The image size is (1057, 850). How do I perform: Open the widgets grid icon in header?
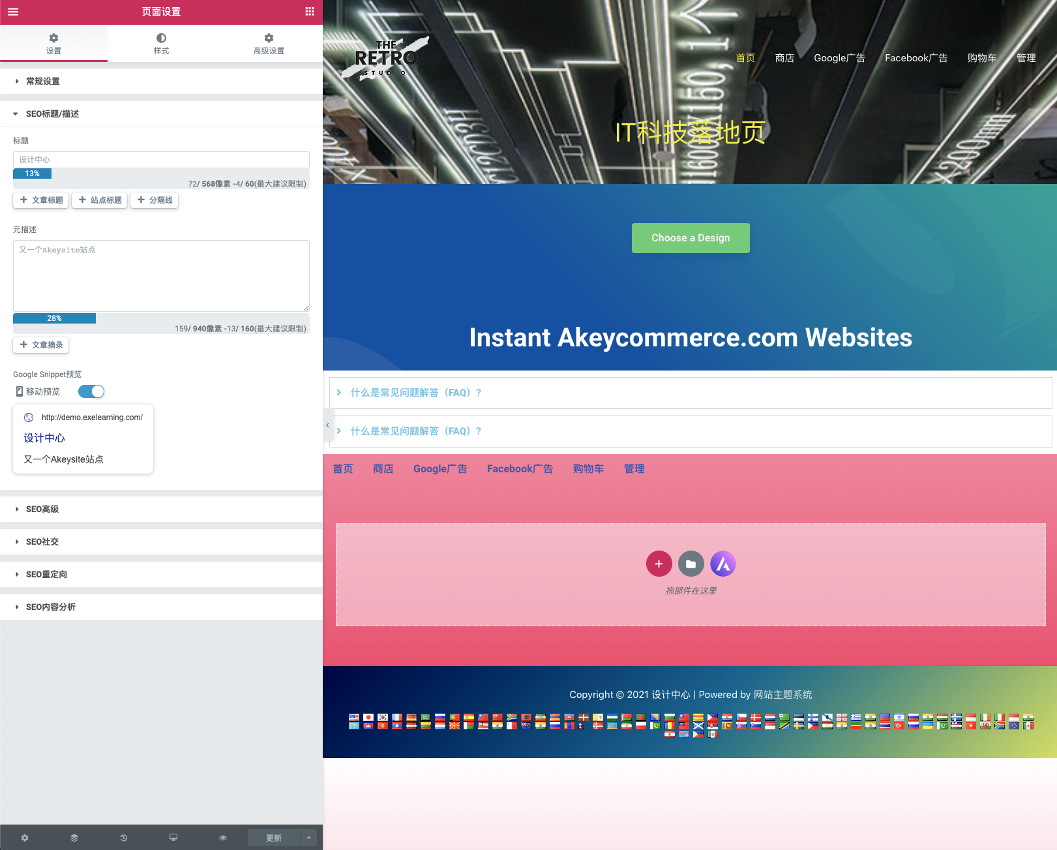coord(310,12)
